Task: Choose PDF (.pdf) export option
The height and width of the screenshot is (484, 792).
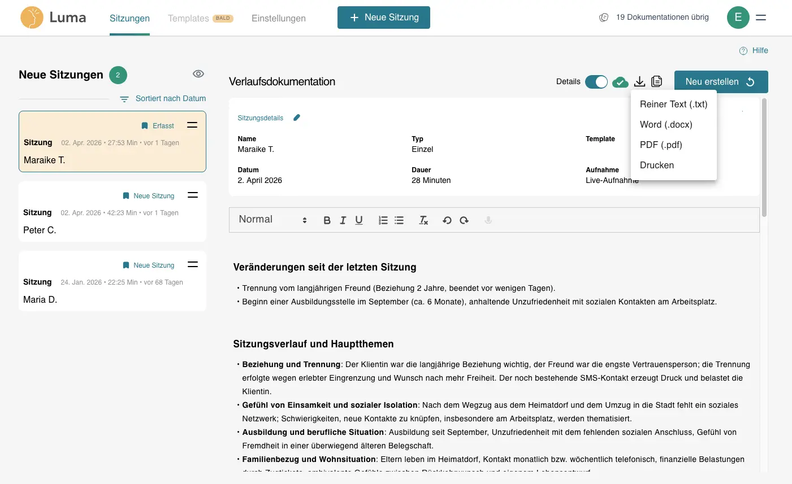Action: [661, 145]
